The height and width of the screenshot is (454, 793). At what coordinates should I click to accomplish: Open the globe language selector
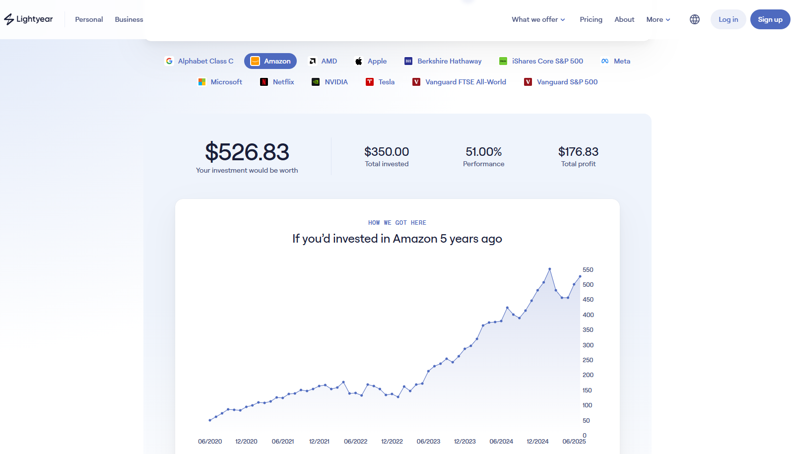point(694,19)
